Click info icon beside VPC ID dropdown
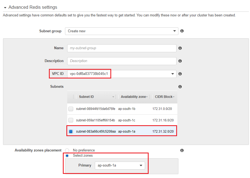 pyautogui.click(x=180, y=74)
